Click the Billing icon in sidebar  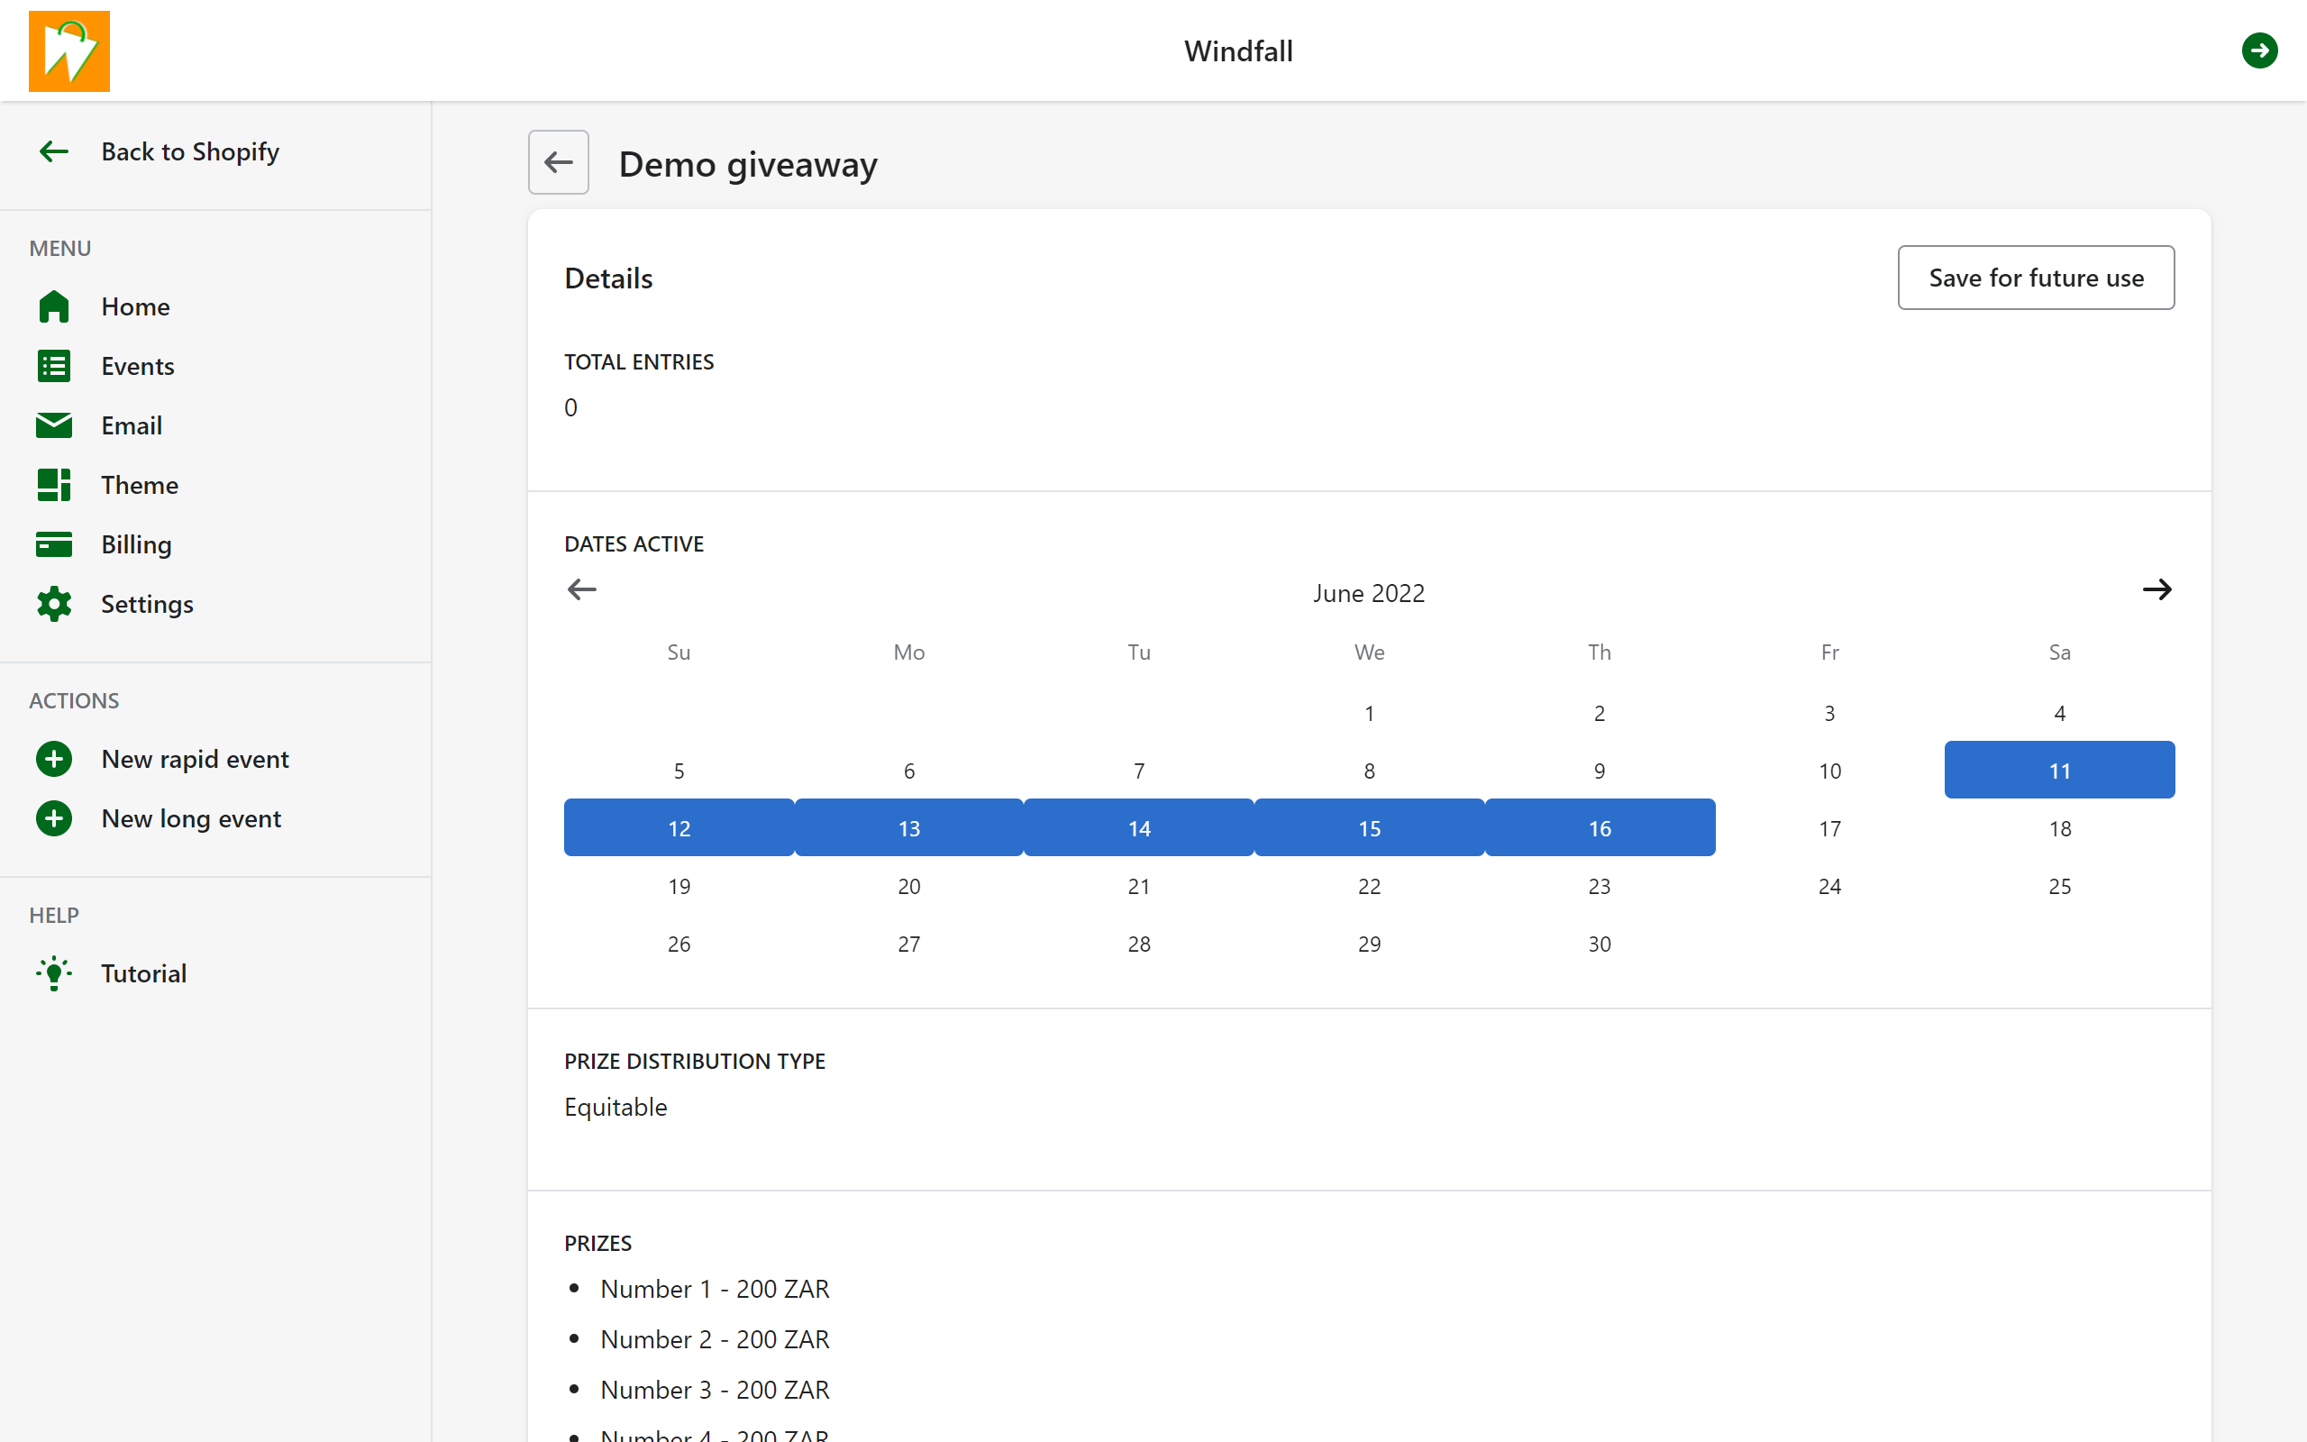53,543
